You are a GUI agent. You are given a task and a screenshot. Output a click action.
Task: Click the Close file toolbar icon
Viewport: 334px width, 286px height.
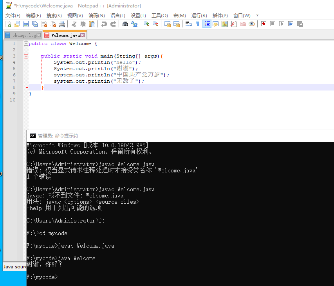(x=44, y=24)
